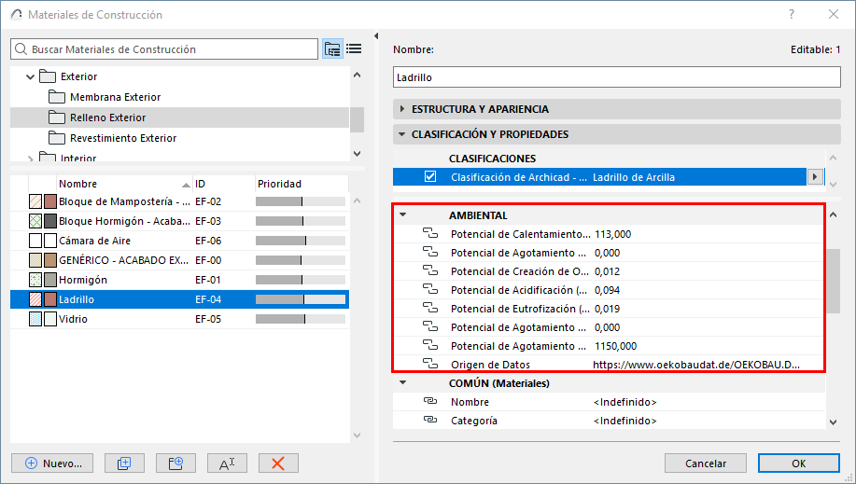Select Revestimiento Exterior folder

[x=123, y=137]
